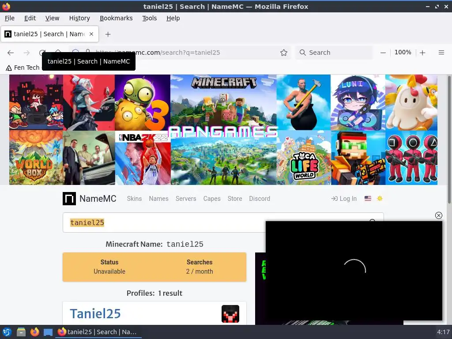Click the page vertical scrollbar
The height and width of the screenshot is (339, 452).
tap(449, 139)
